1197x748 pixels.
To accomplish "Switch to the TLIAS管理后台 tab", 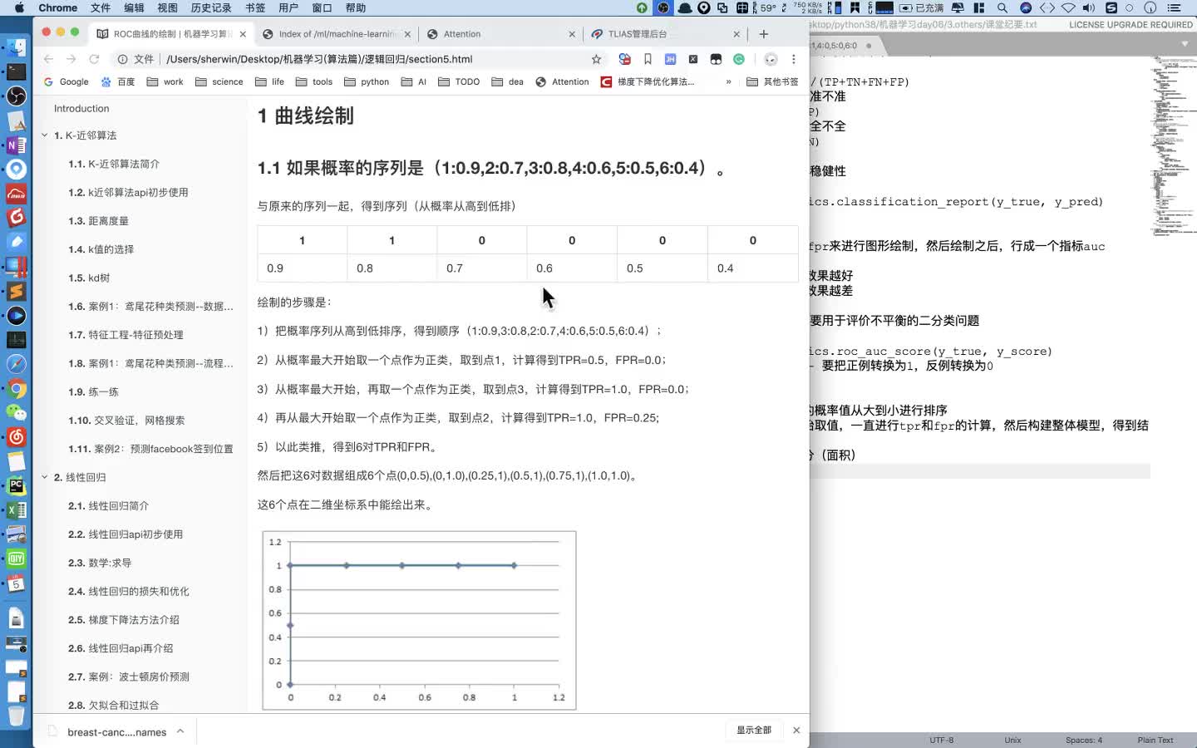I will 665,34.
